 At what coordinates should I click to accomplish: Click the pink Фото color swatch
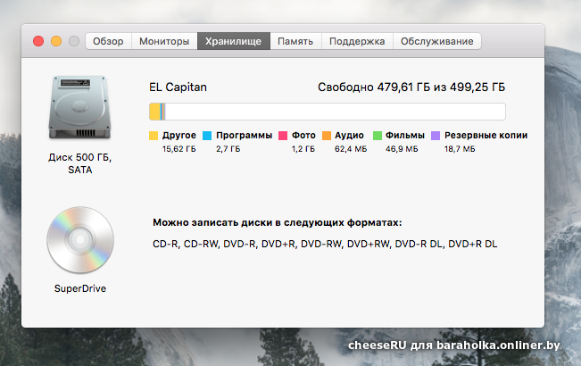(x=283, y=136)
